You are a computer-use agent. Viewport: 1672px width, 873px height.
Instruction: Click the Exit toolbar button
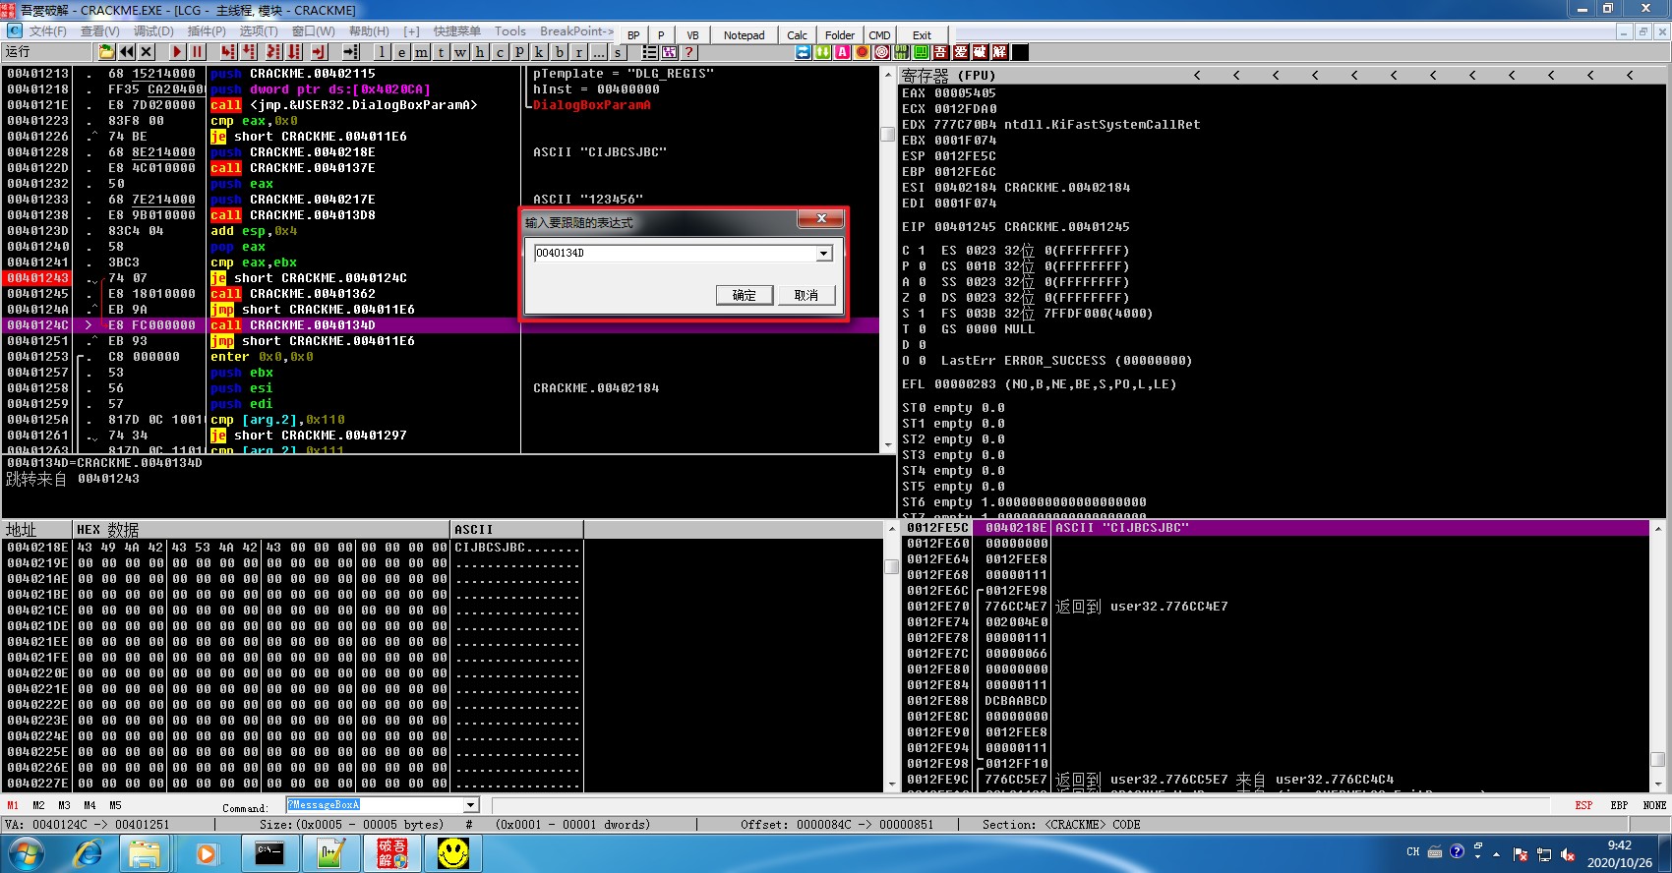point(922,35)
